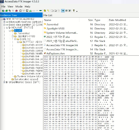Click Add All Attached Devices icon
Viewport: 139px width, 130px height.
(x=6, y=11)
